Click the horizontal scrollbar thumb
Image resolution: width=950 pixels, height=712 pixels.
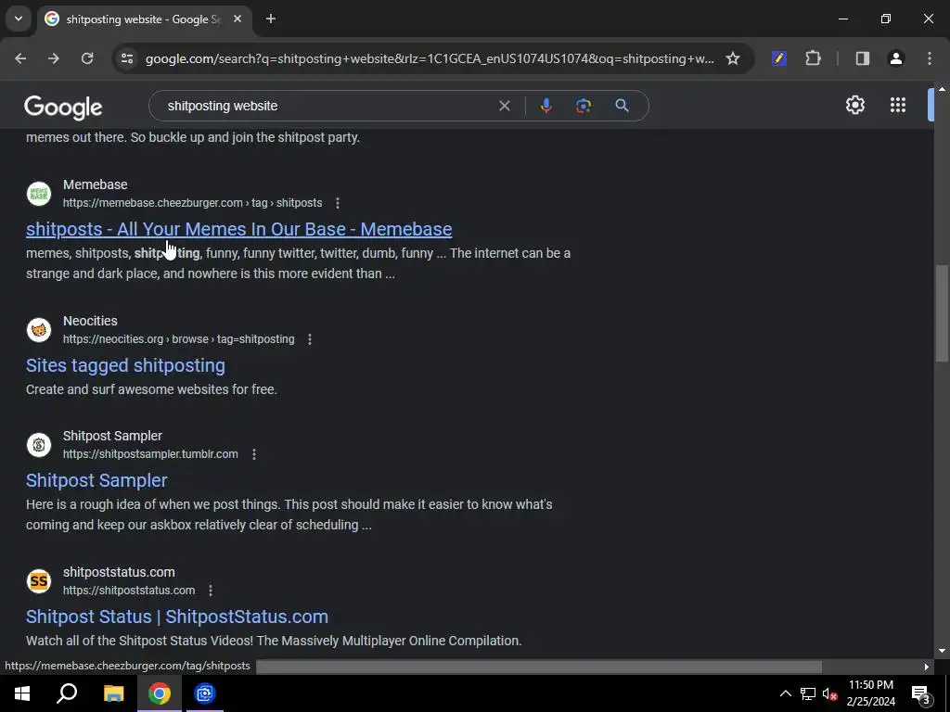click(539, 667)
